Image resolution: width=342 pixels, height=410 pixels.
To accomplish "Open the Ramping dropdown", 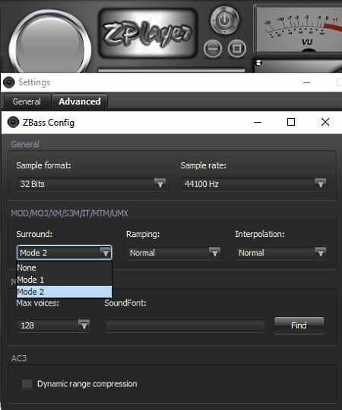I will pyautogui.click(x=173, y=253).
